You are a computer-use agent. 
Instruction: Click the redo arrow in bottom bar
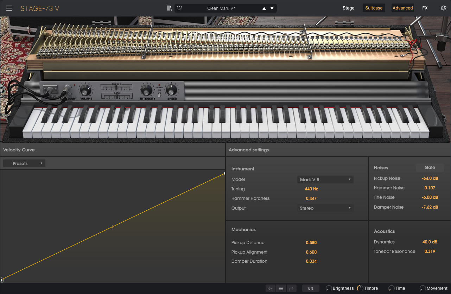point(291,288)
